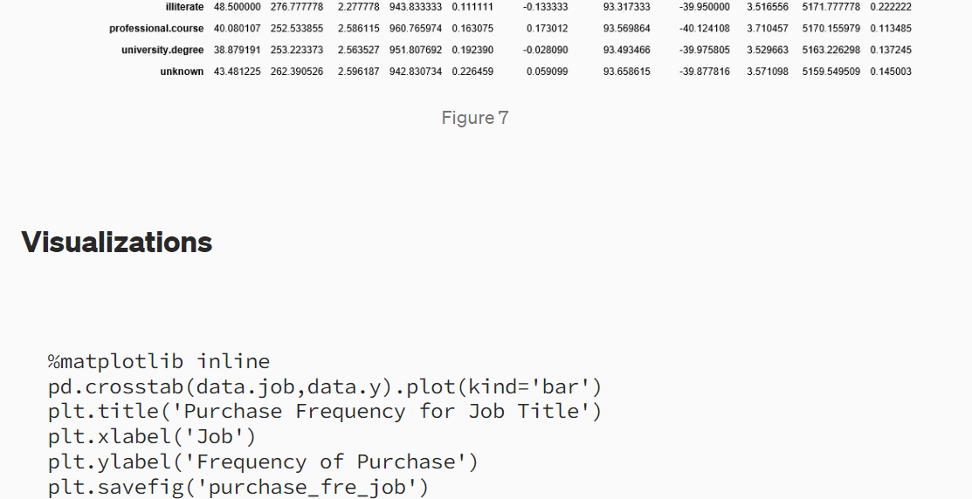Click value 93.493466 in university.degree row

(627, 50)
